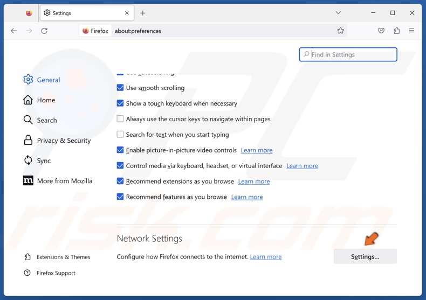The height and width of the screenshot is (300, 426).
Task: Click the magnifier icon in Find in Settings
Action: click(x=306, y=54)
